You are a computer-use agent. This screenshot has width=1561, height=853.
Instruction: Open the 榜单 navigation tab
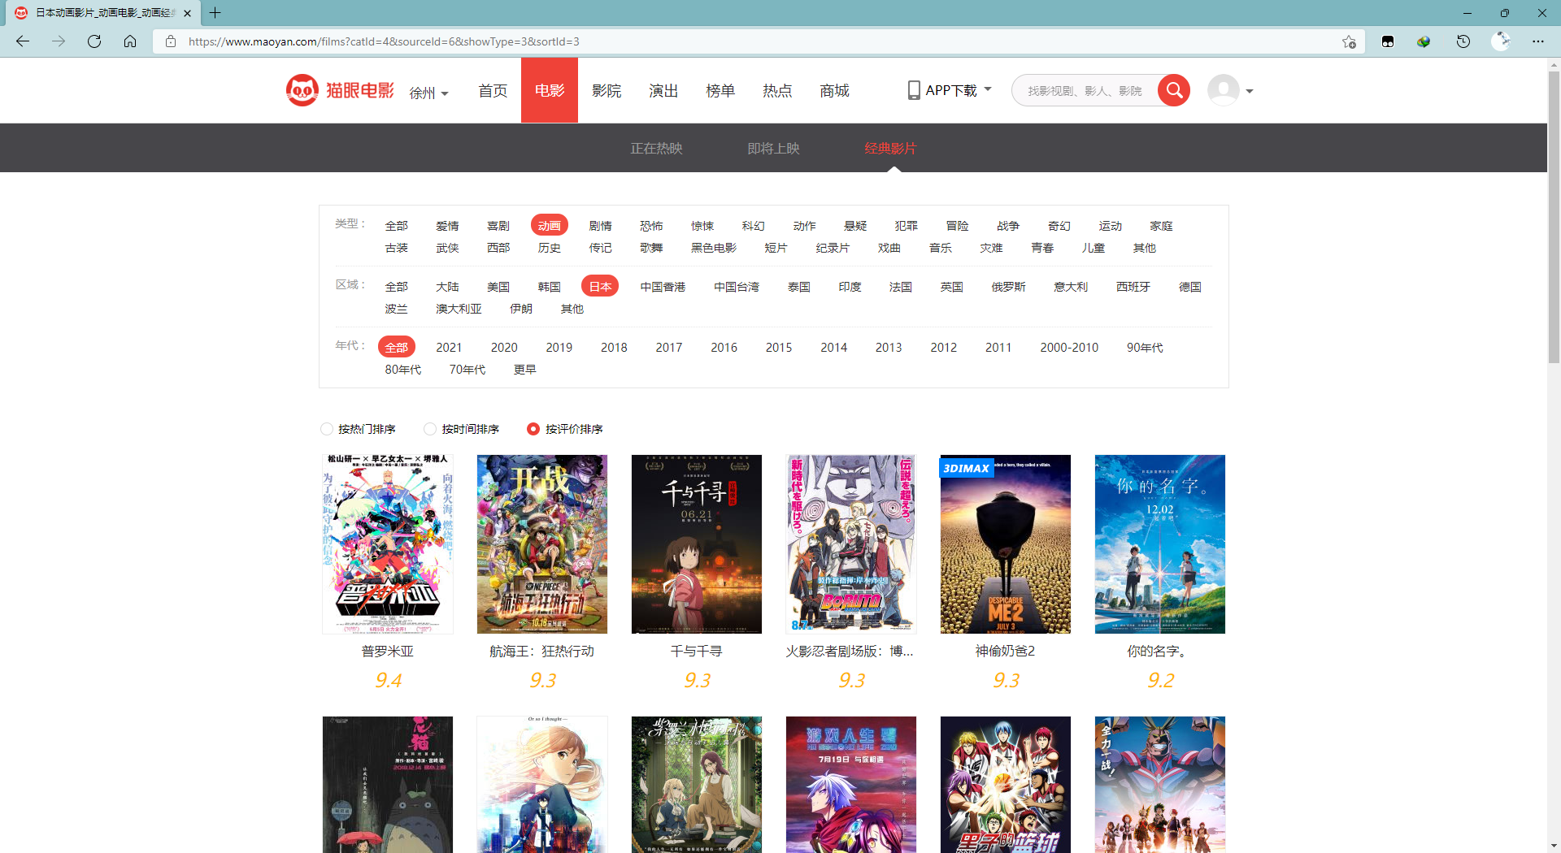[x=720, y=90]
